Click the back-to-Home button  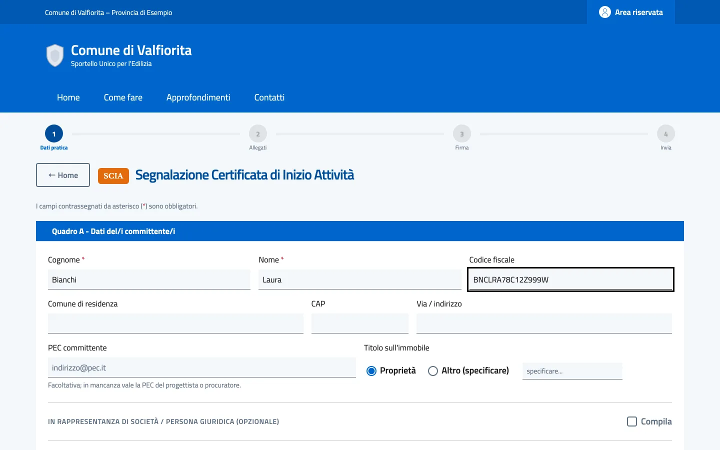63,175
